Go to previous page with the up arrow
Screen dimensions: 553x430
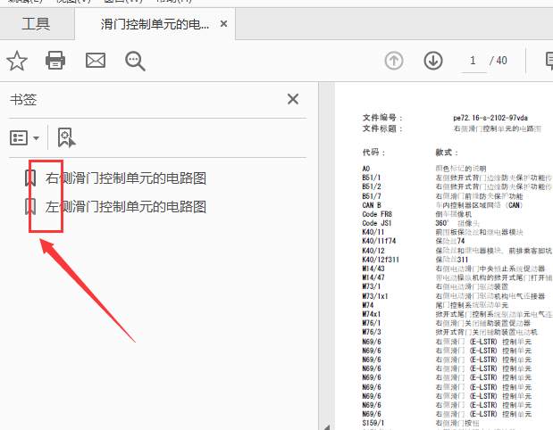[394, 61]
